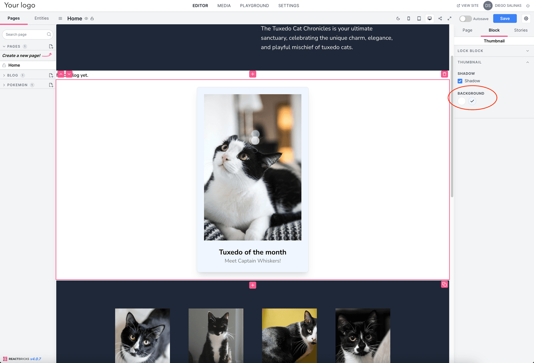Viewport: 534px width, 363px height.
Task: Switch to mobile phone preview
Action: tap(409, 19)
